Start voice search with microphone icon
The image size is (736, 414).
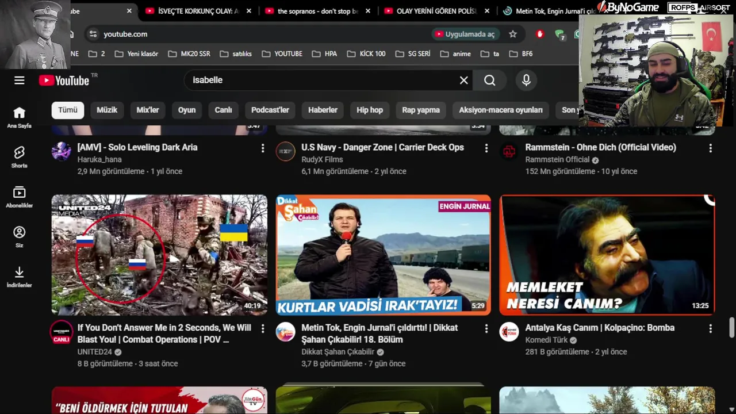[x=526, y=80]
